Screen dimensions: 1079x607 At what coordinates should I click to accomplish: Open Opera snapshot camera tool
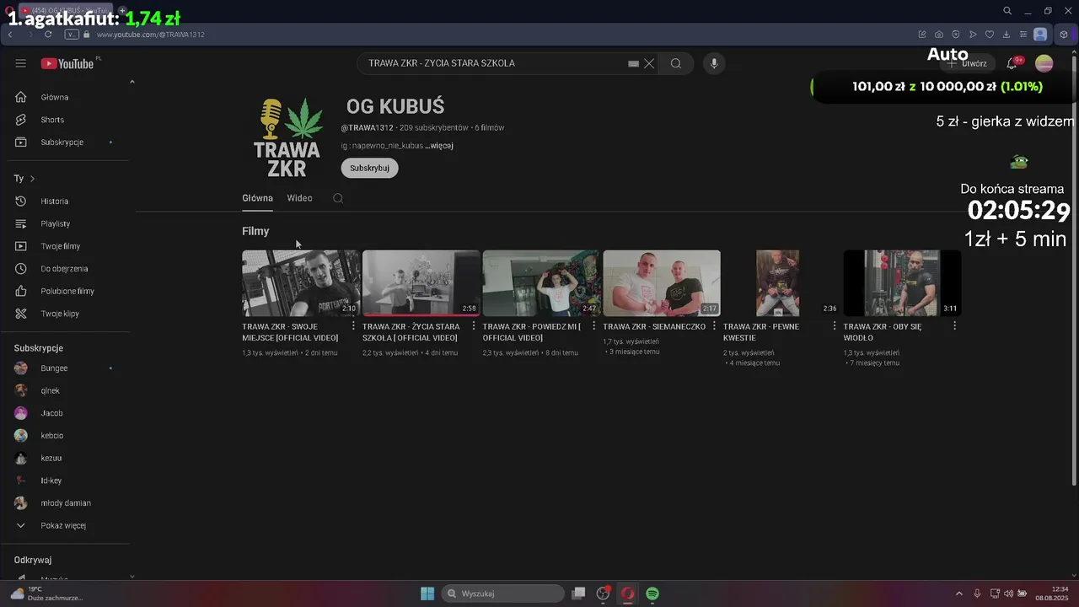tap(939, 35)
